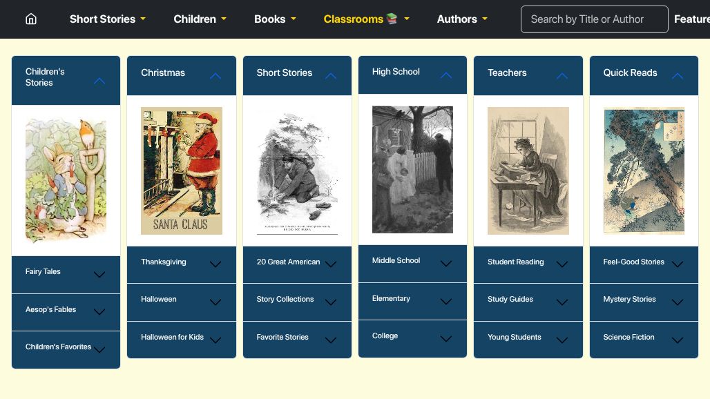Collapse the Short Stories panel up arrow

pyautogui.click(x=331, y=76)
